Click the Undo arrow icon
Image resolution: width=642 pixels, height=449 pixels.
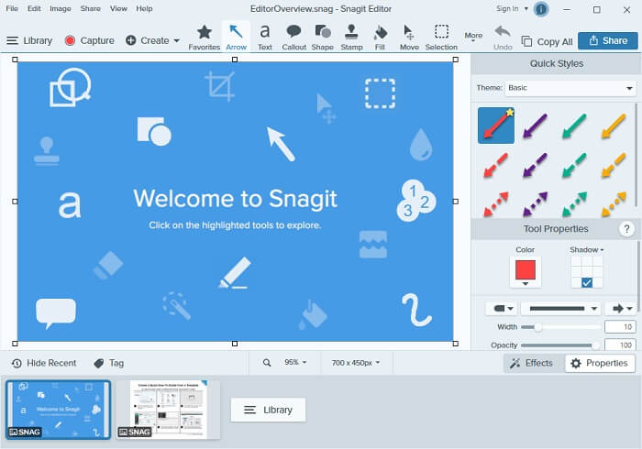503,32
